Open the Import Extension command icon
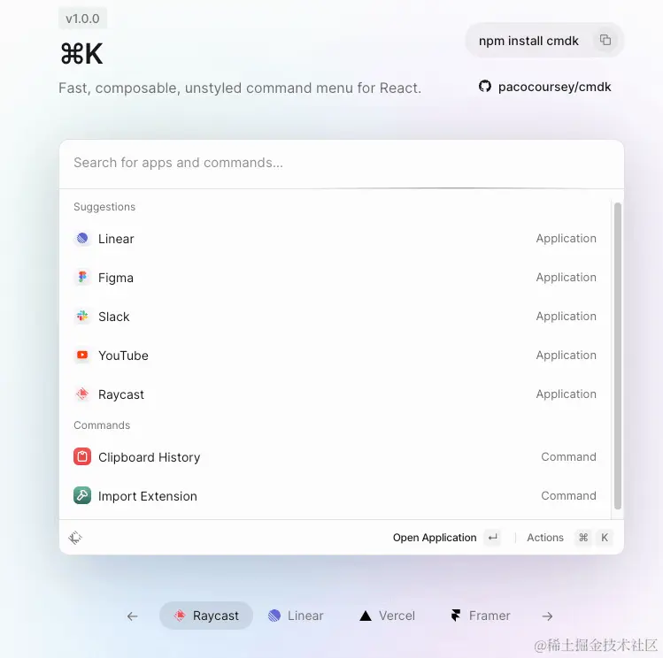The image size is (663, 658). [x=82, y=495]
